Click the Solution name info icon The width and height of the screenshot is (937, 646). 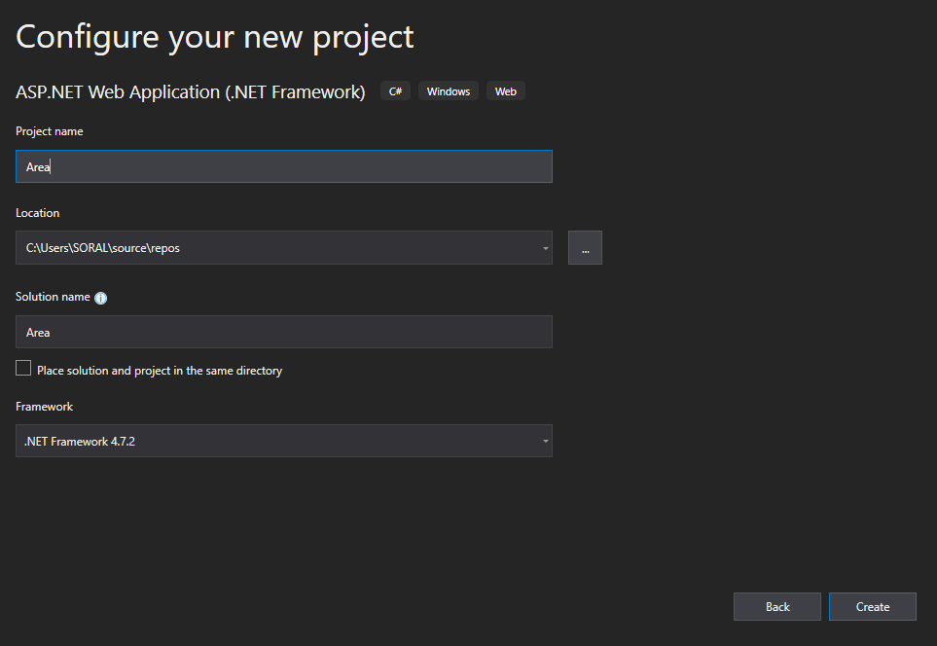101,298
